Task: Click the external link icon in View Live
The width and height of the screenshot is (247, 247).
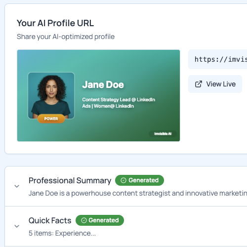Action: click(x=199, y=84)
